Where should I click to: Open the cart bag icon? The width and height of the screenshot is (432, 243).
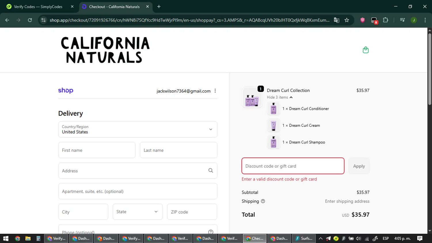click(365, 50)
